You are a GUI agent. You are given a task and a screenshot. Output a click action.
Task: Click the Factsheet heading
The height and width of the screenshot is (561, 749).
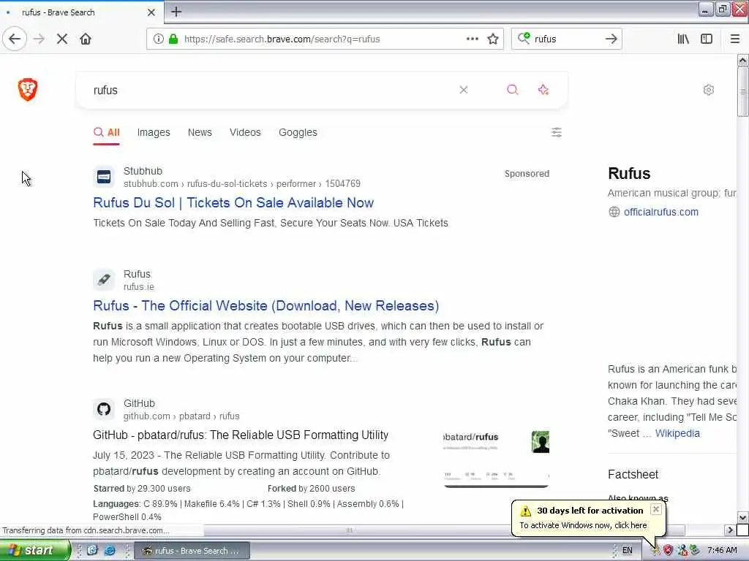[633, 474]
